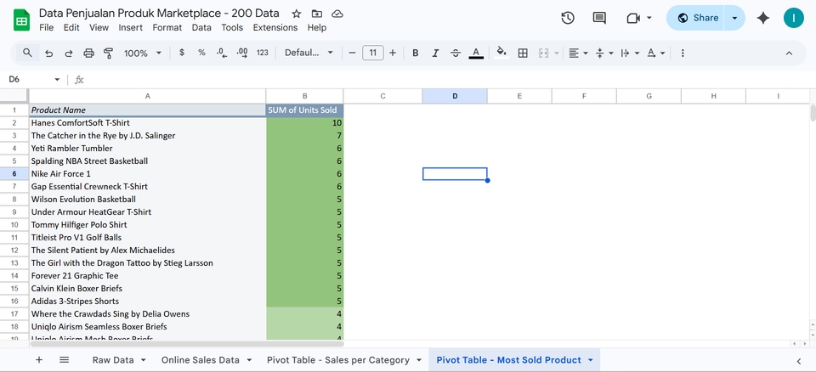Open the File menu
This screenshot has width=816, height=372.
[46, 27]
